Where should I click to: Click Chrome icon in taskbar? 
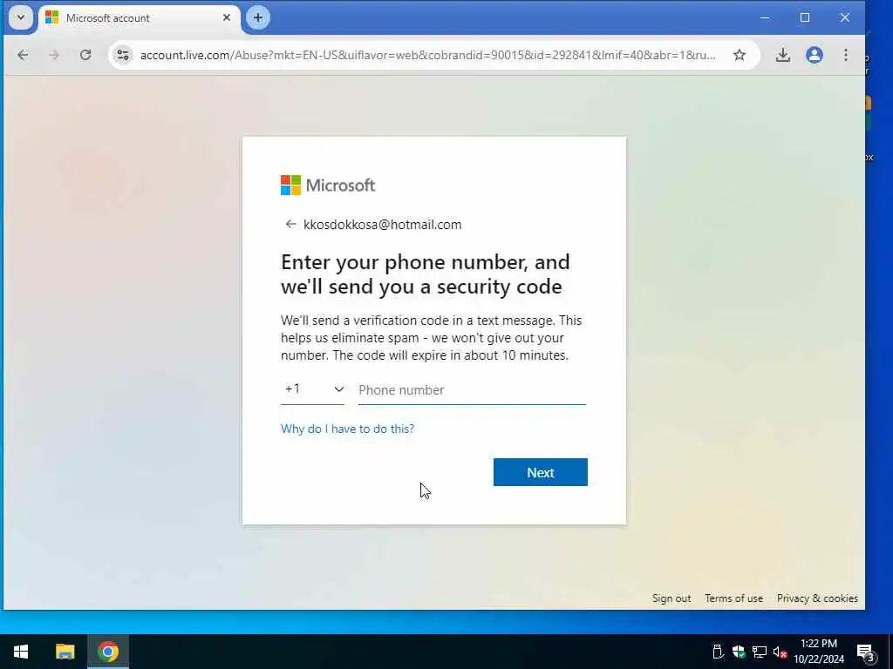[108, 652]
